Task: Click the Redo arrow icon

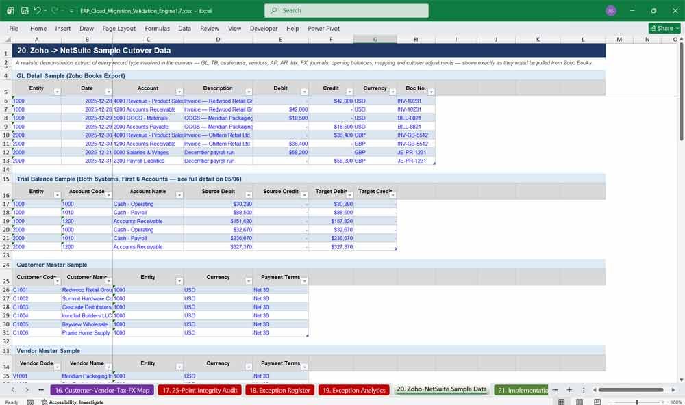Action: pos(55,10)
